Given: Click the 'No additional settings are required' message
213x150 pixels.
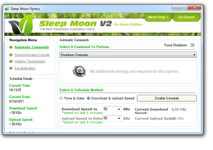Looking at the screenshot, I should coord(134,71).
